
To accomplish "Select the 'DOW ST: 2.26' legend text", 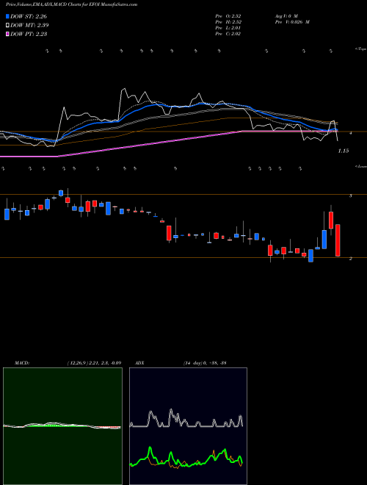I will pyautogui.click(x=29, y=16).
